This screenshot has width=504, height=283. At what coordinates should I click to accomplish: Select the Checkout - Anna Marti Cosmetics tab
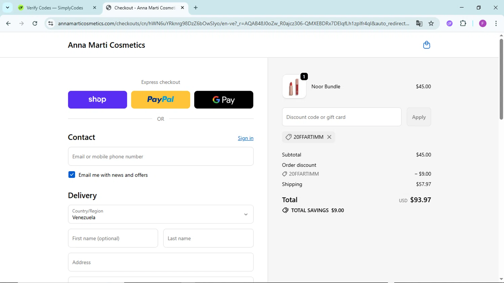click(144, 8)
